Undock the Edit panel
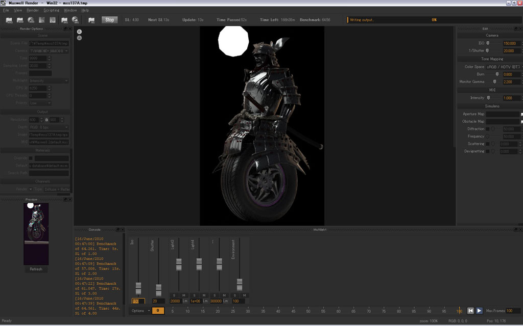Screen dimensions: 523x326 point(515,29)
